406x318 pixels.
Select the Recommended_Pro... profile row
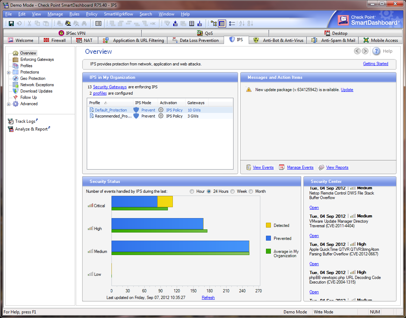160,116
